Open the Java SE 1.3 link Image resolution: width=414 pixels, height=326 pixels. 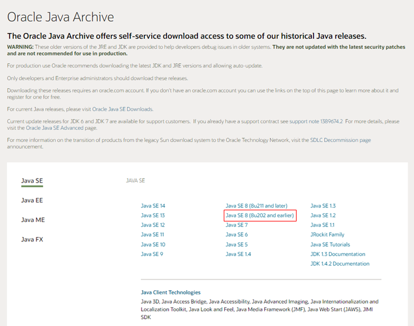click(323, 206)
